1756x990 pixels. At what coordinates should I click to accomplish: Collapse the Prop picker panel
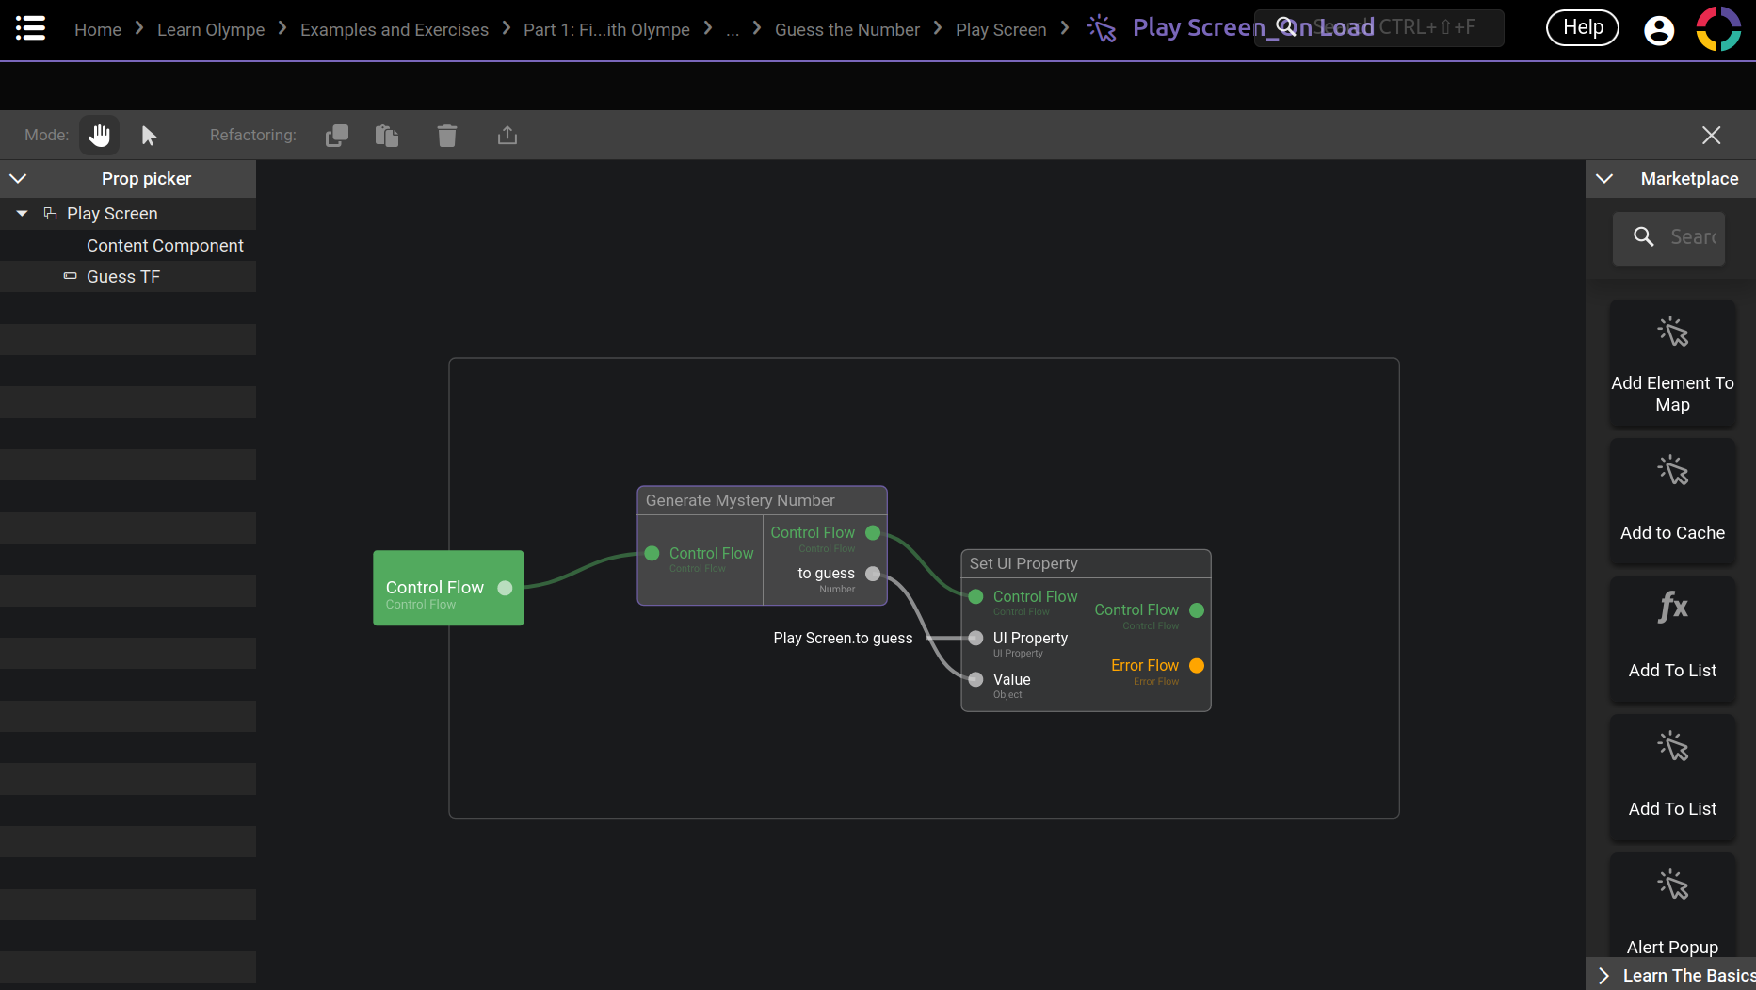click(18, 179)
